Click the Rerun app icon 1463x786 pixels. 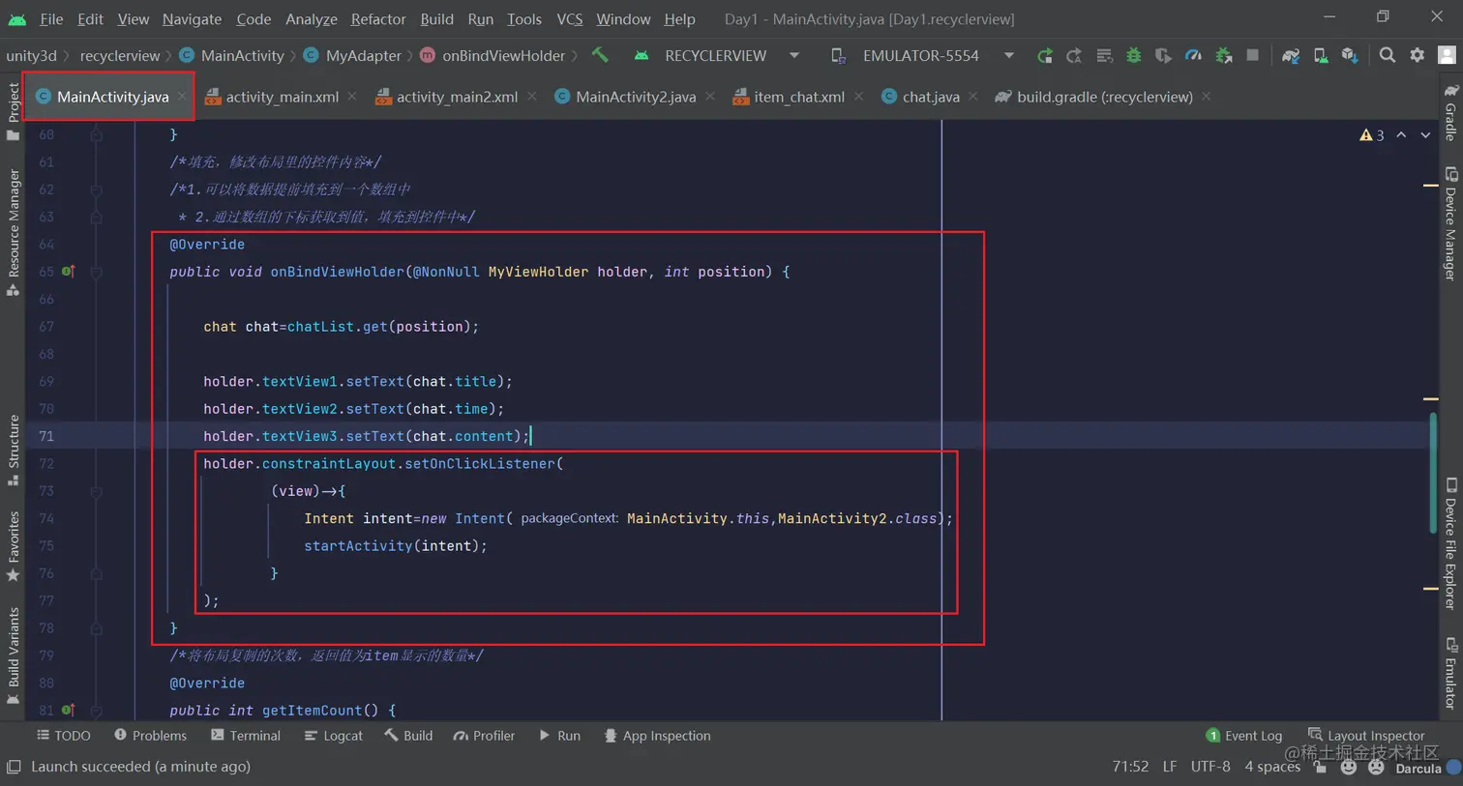click(1044, 56)
